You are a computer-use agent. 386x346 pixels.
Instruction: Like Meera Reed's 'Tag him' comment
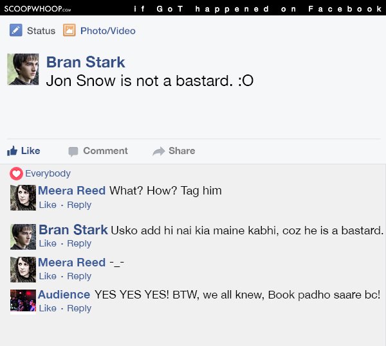pos(48,205)
